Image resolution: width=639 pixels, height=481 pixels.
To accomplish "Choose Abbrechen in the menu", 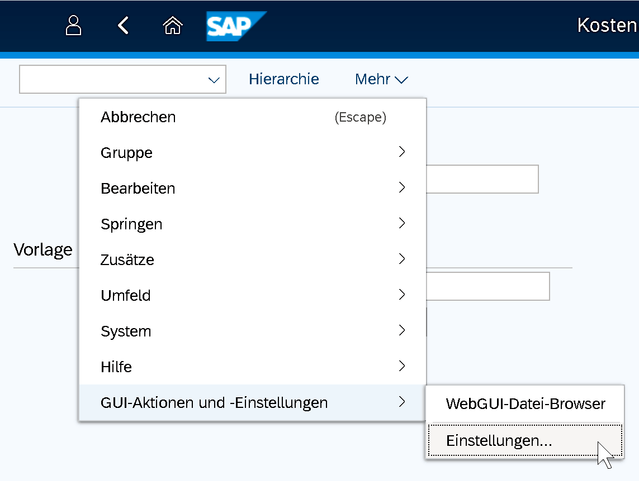I will tap(253, 117).
